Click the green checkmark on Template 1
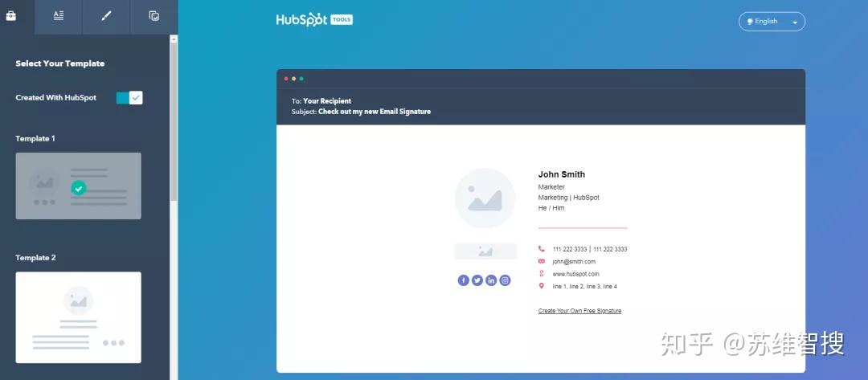Image resolution: width=868 pixels, height=380 pixels. coord(79,189)
